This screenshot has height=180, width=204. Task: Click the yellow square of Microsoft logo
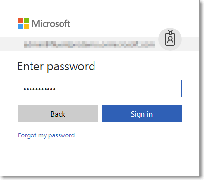point(27,27)
